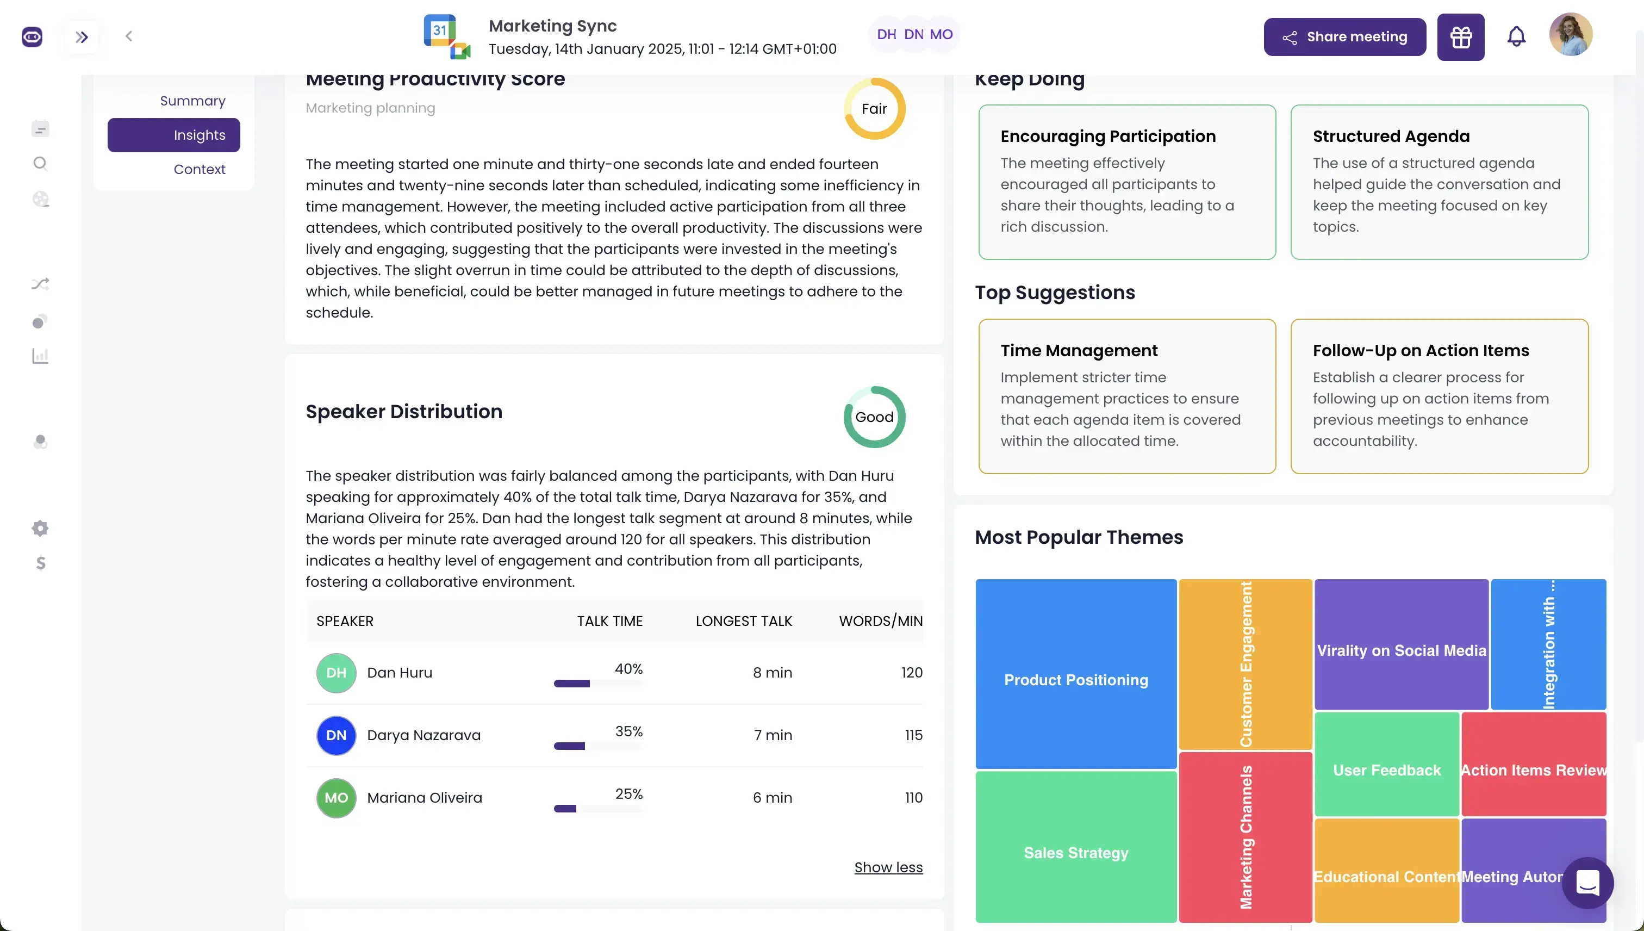Open the recordings film reel icon

40,199
